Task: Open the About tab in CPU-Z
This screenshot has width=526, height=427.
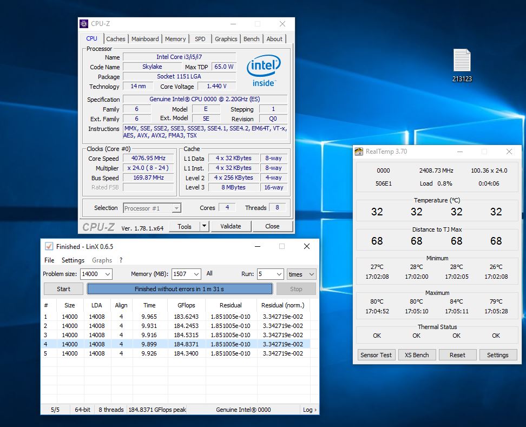Action: click(x=274, y=39)
